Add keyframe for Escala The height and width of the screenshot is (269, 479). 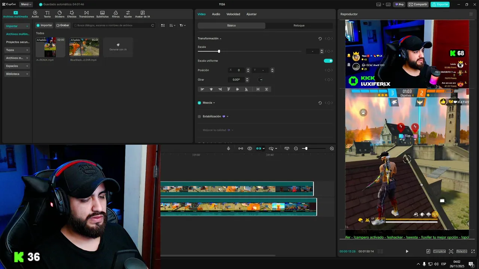pyautogui.click(x=329, y=51)
